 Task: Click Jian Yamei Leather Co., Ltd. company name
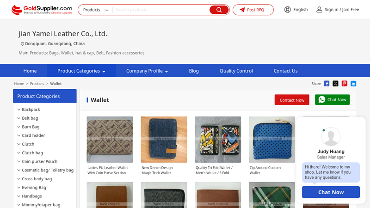[63, 34]
